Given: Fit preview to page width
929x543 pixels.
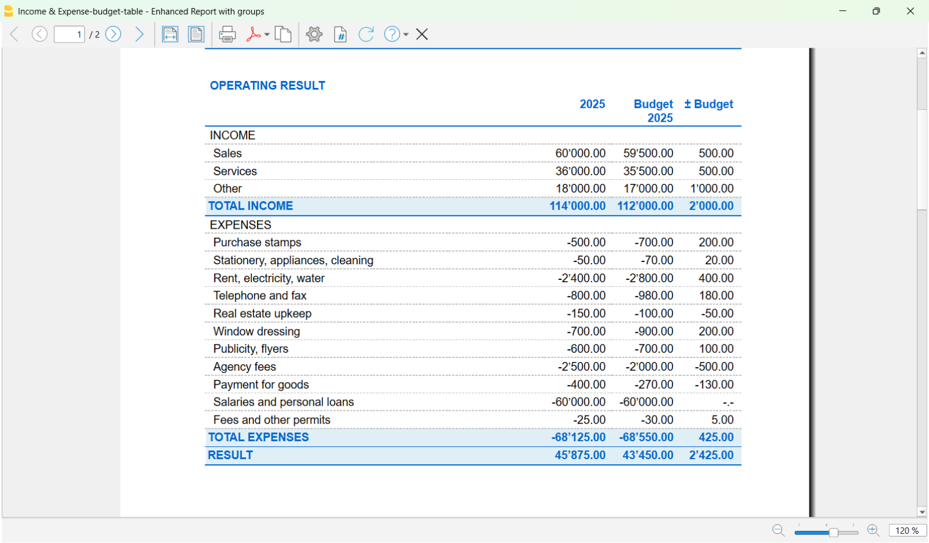Looking at the screenshot, I should (x=170, y=34).
